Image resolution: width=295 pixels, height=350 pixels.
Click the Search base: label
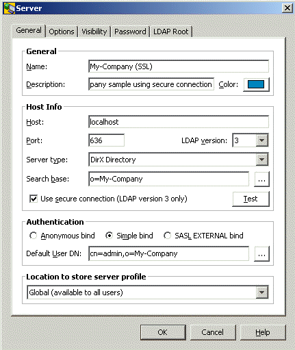(x=47, y=179)
